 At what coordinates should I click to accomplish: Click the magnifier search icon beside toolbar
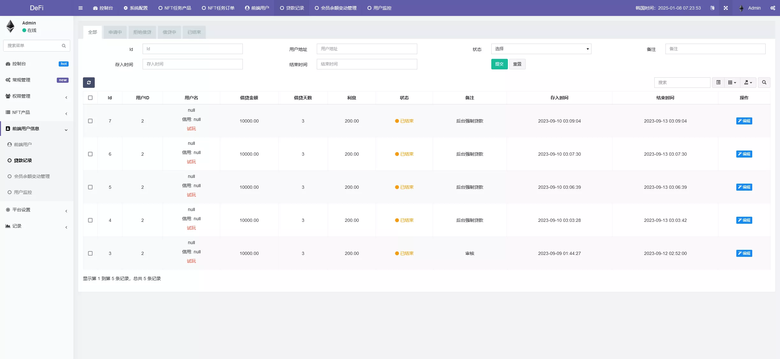click(x=764, y=82)
